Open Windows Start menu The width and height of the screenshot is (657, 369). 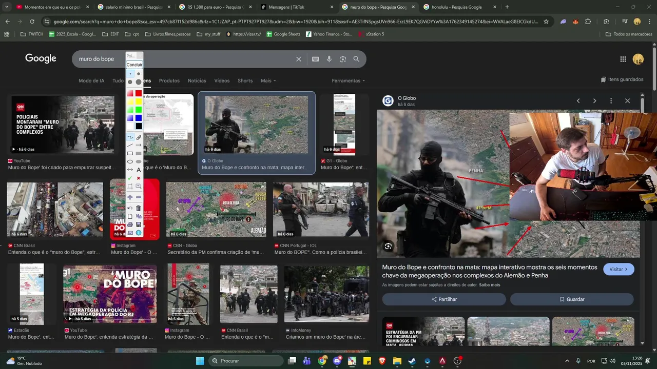point(200,361)
